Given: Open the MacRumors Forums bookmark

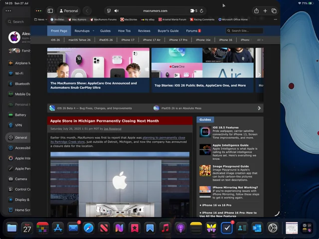Looking at the screenshot, I should click(x=103, y=19).
